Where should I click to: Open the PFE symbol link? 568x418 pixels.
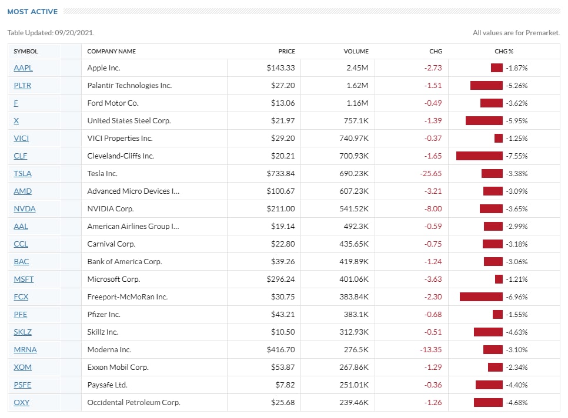(x=21, y=315)
